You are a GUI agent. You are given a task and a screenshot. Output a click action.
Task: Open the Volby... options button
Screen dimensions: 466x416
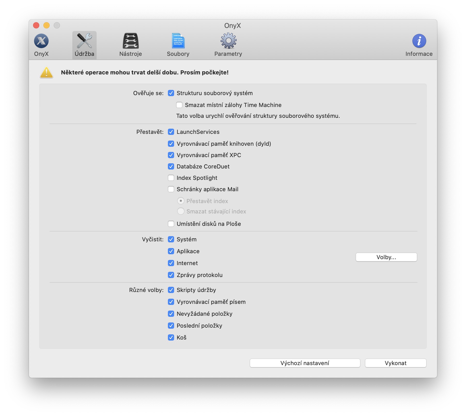[386, 257]
